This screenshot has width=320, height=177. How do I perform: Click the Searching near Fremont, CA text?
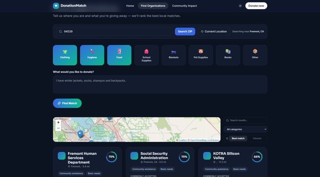click(248, 32)
